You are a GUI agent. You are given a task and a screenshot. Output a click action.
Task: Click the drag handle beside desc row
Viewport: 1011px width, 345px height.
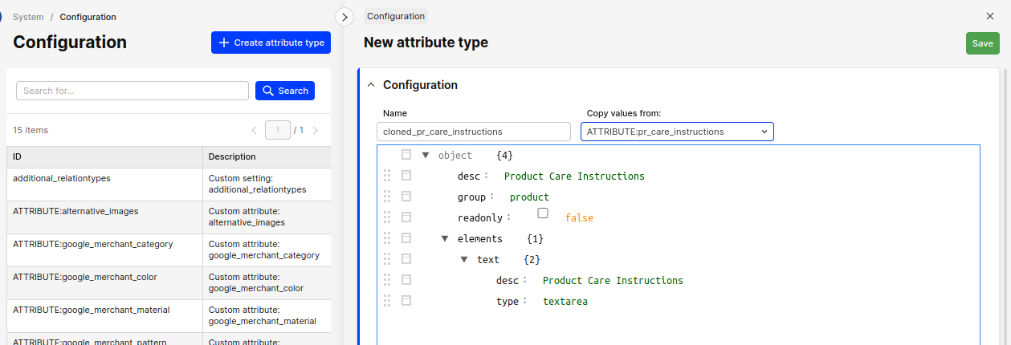point(387,176)
